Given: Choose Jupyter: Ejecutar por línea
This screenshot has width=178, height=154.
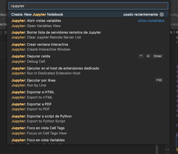Looking at the screenshot, I should pos(88,83).
